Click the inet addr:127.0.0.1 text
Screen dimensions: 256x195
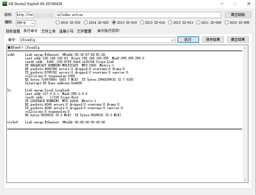click(x=42, y=94)
